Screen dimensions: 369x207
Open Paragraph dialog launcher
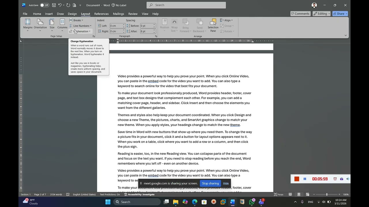156,37
